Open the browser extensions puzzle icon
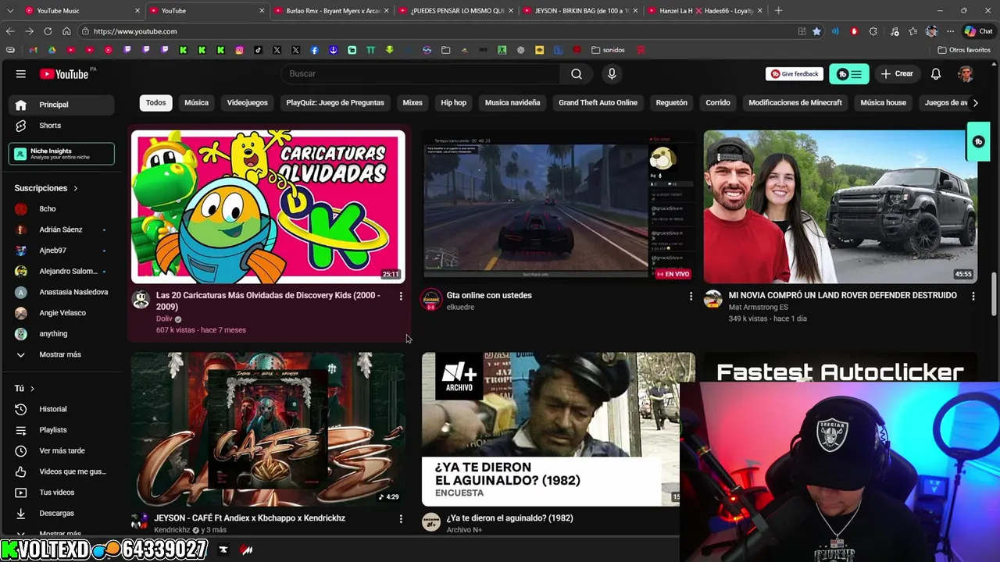 pos(873,31)
